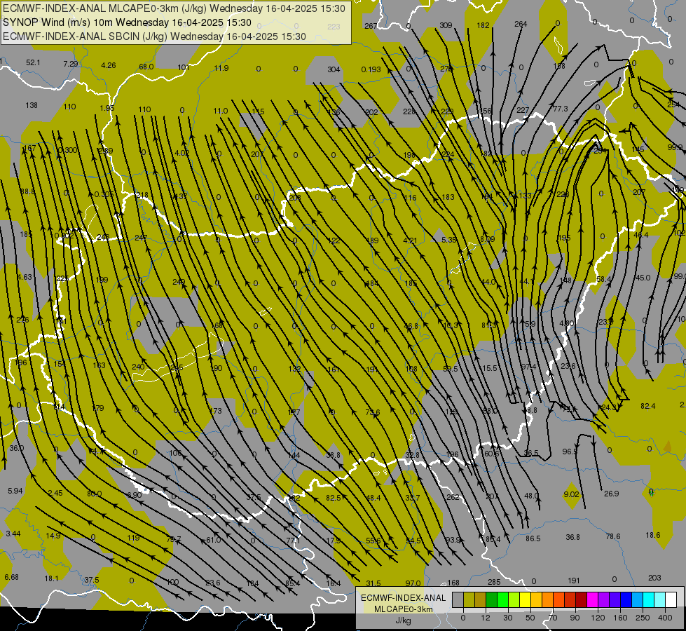Screen dimensions: 686x631
Task: Click the map value '5.35'
Action: coord(449,240)
